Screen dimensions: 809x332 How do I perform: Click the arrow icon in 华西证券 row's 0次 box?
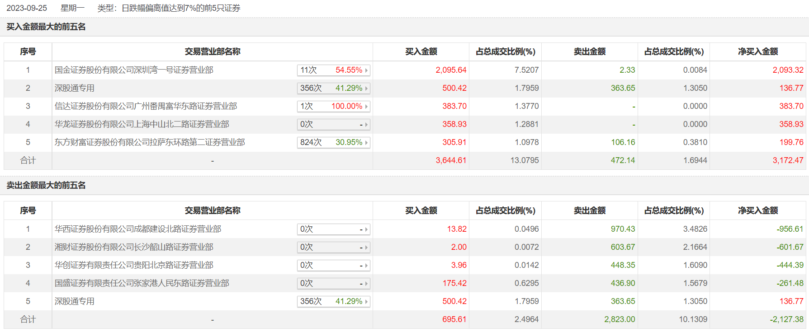tap(366, 229)
